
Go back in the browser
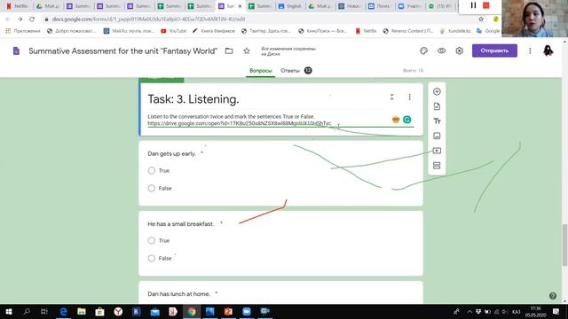tap(8, 19)
